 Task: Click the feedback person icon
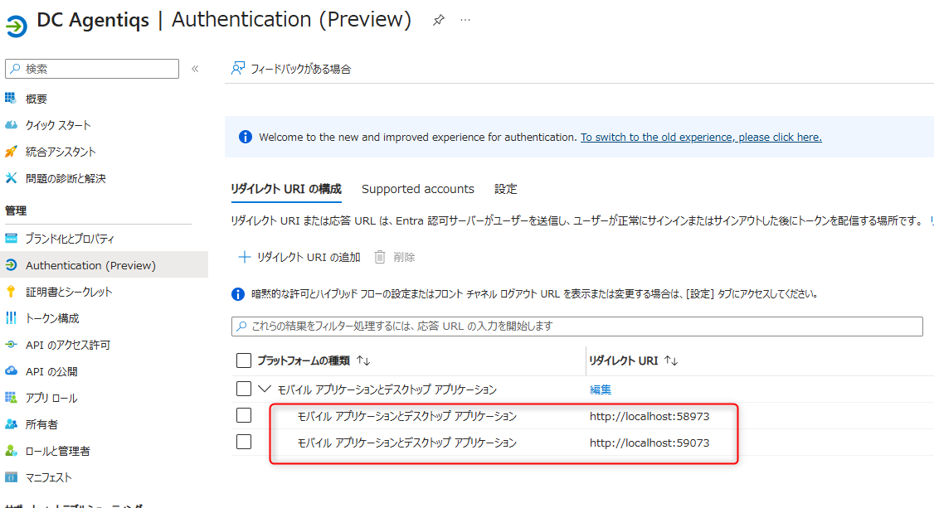click(238, 69)
